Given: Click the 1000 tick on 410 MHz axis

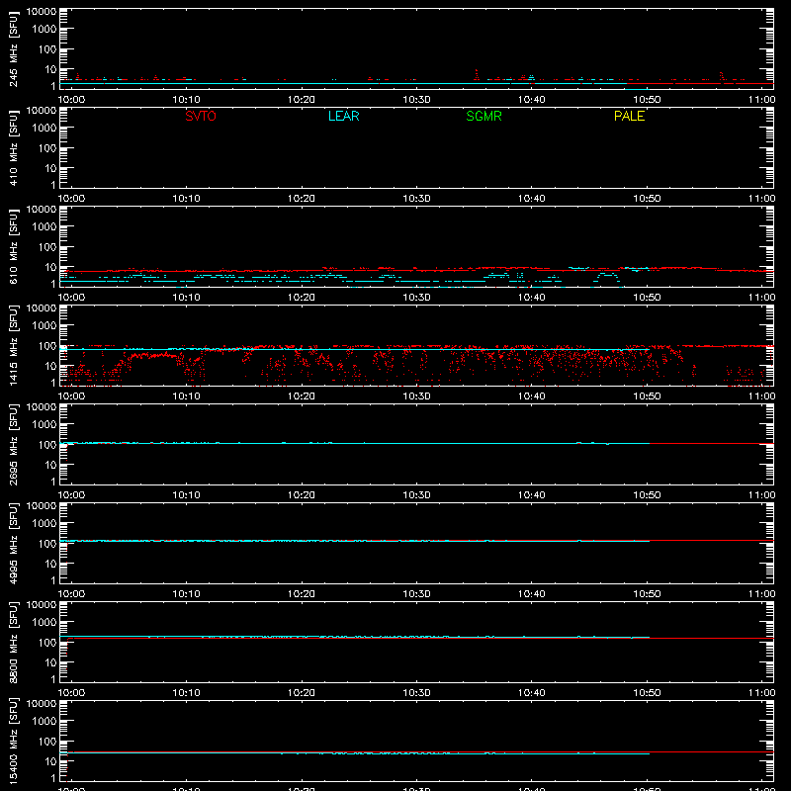Looking at the screenshot, I should pyautogui.click(x=44, y=129).
